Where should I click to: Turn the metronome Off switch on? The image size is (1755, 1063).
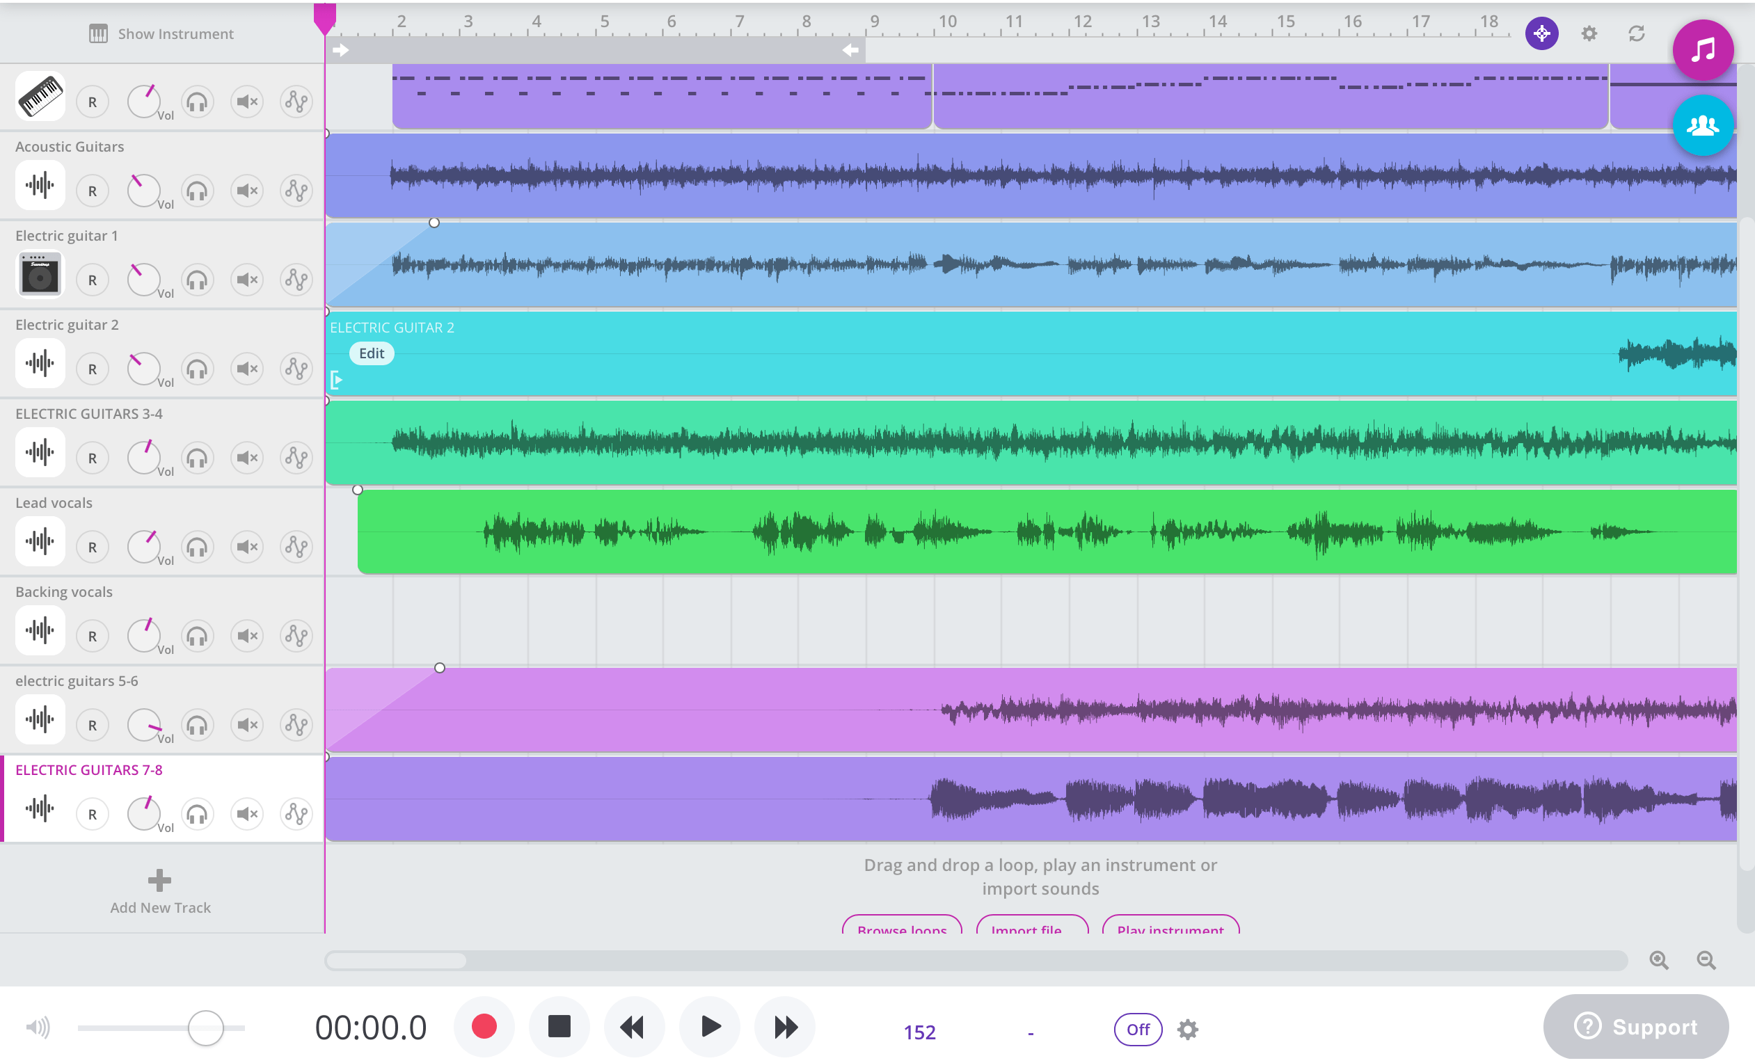[1137, 1029]
